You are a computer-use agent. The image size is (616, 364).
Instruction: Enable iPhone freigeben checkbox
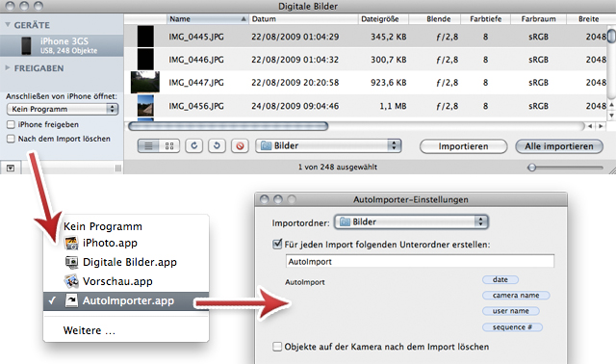[11, 124]
